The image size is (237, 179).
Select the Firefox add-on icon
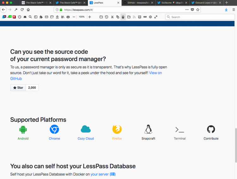click(x=117, y=129)
